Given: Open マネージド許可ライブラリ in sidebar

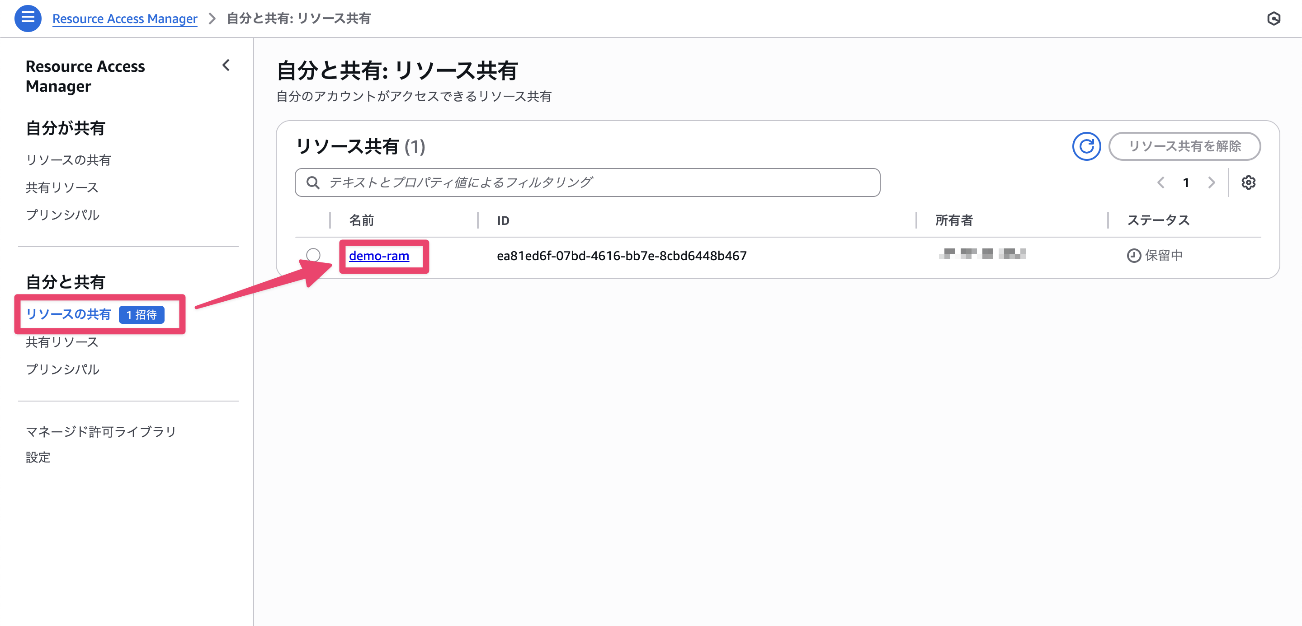Looking at the screenshot, I should [100, 431].
